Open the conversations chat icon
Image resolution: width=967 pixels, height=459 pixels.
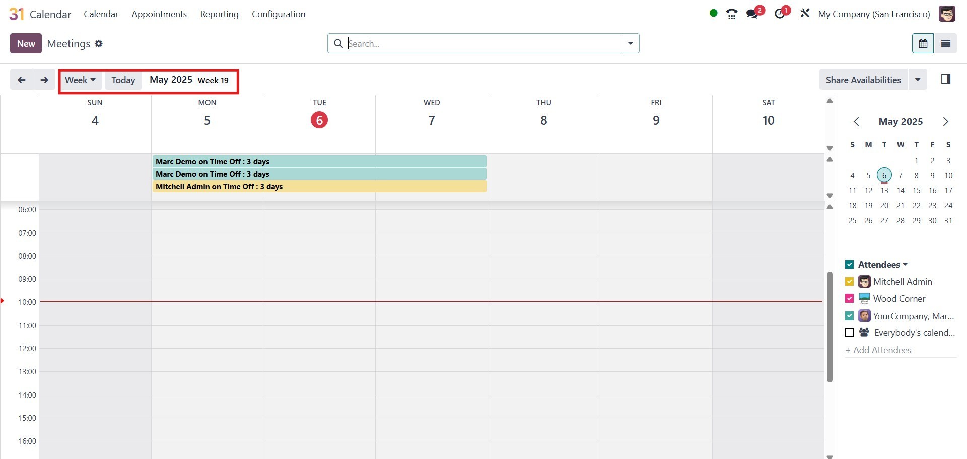point(752,14)
